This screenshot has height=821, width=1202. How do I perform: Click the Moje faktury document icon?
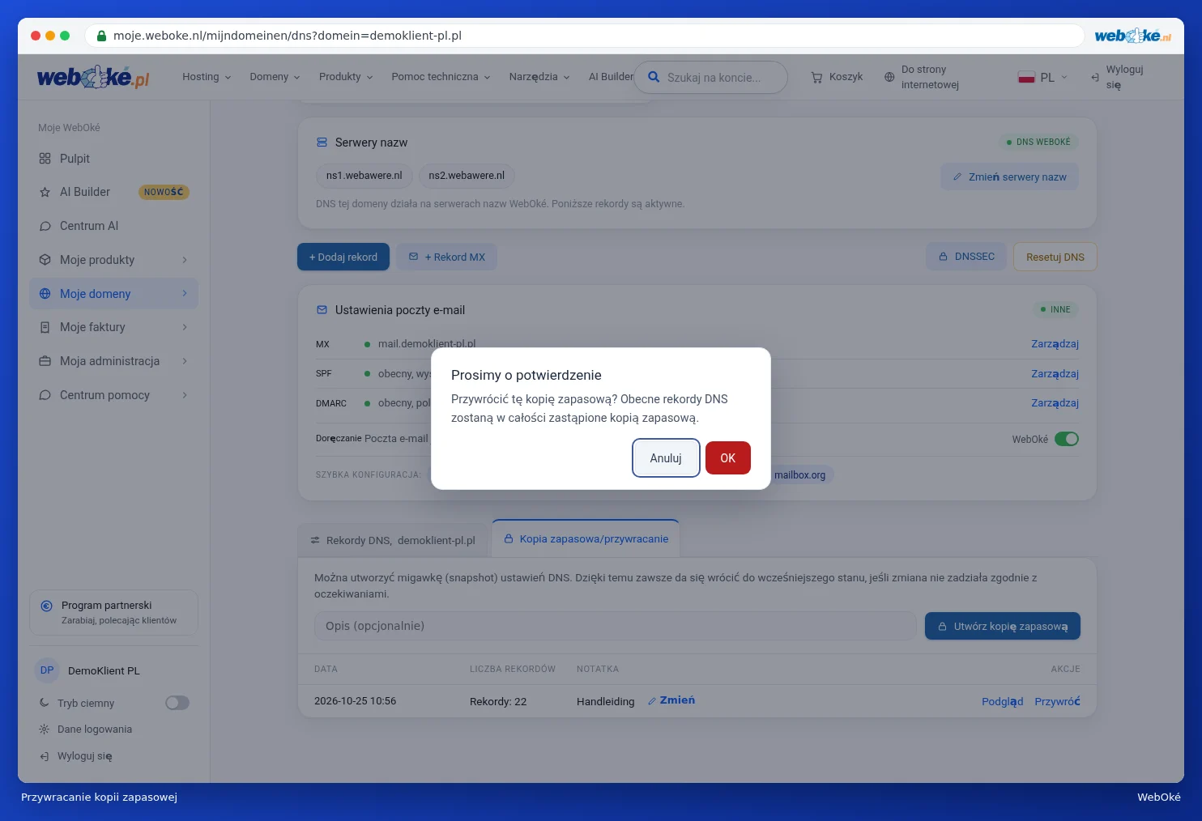(45, 327)
